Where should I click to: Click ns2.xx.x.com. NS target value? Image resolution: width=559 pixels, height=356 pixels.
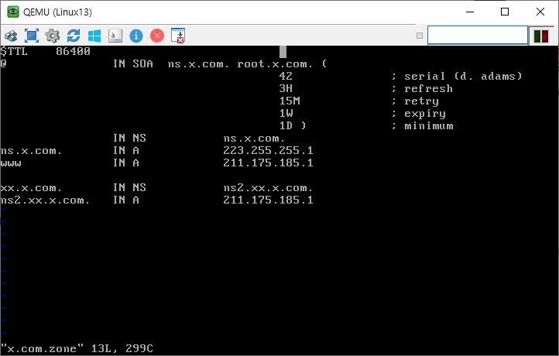(x=268, y=188)
